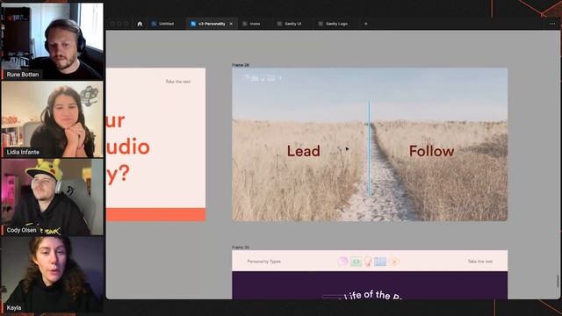
Task: Click the Lead text on the canvas
Action: pos(303,151)
